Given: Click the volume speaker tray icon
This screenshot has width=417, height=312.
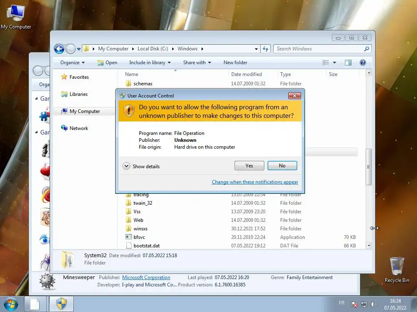Looking at the screenshot, I should [374, 304].
